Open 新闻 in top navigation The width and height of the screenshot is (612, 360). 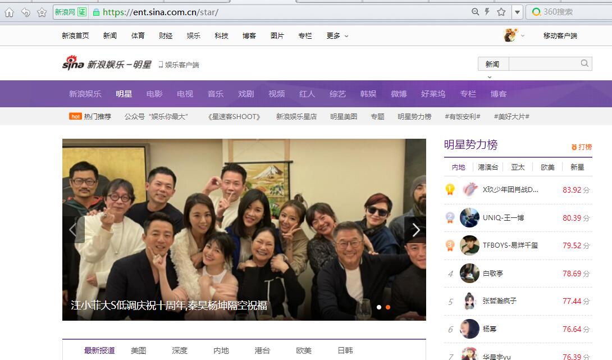[110, 35]
